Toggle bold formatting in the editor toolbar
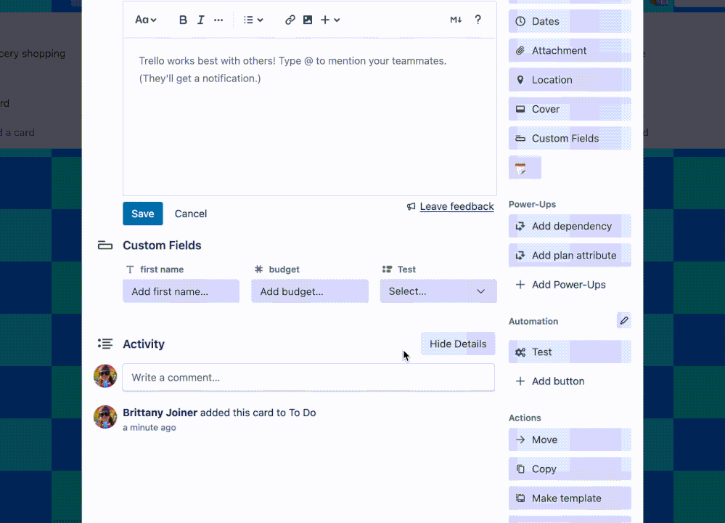Image resolution: width=725 pixels, height=523 pixels. [183, 20]
